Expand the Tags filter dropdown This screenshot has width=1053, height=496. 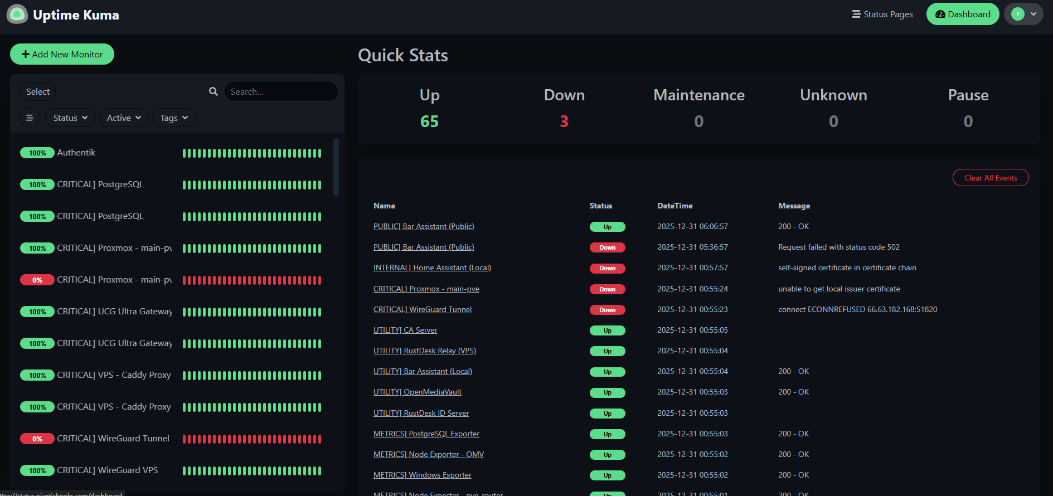(x=174, y=118)
